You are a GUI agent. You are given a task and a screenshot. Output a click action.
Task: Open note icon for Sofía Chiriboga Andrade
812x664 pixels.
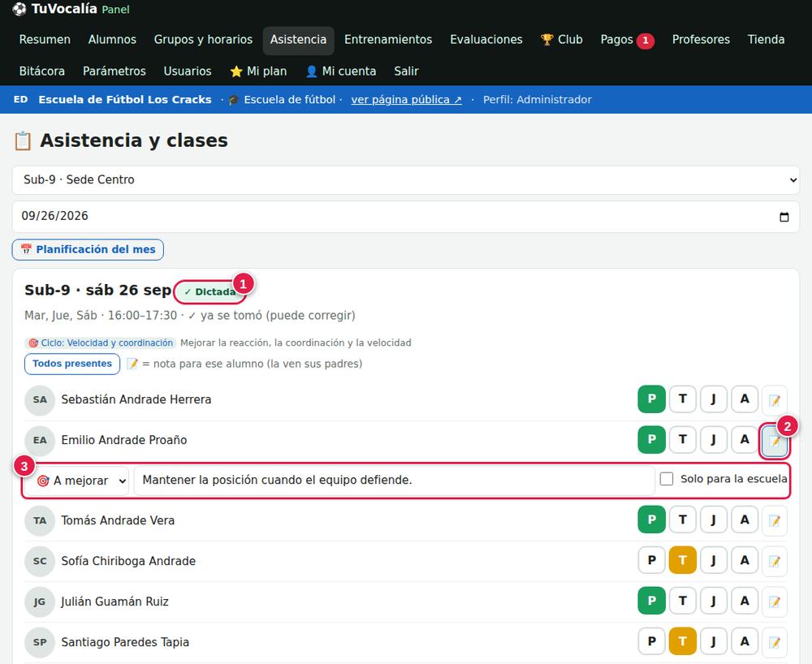[774, 561]
